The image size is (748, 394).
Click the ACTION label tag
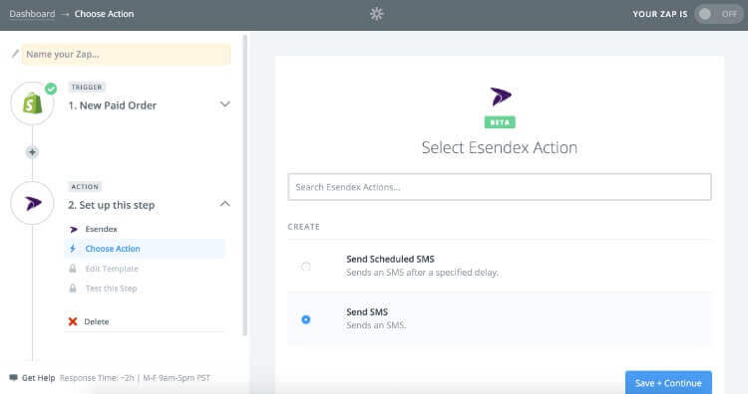[85, 186]
